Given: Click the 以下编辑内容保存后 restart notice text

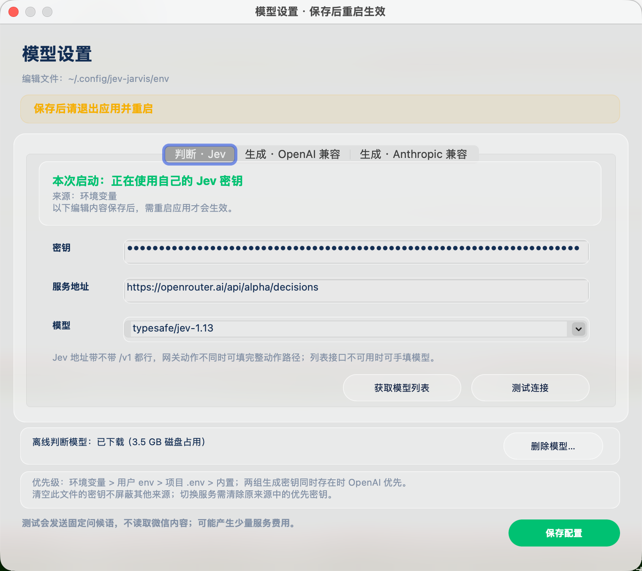Looking at the screenshot, I should [143, 208].
